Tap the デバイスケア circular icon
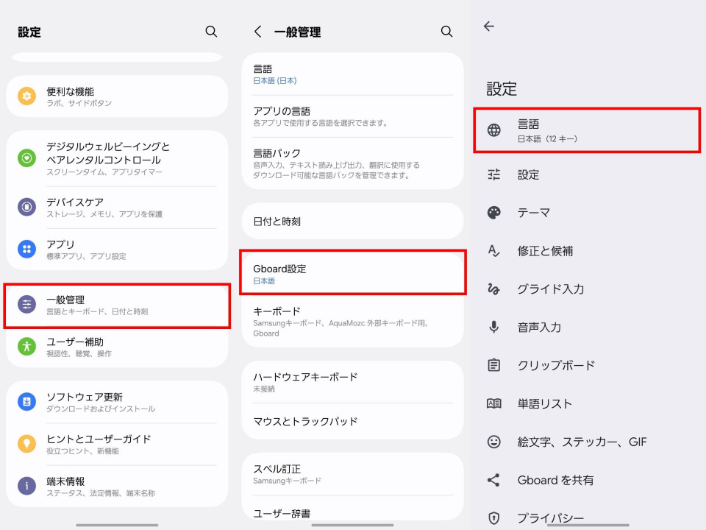The image size is (706, 530). point(27,207)
